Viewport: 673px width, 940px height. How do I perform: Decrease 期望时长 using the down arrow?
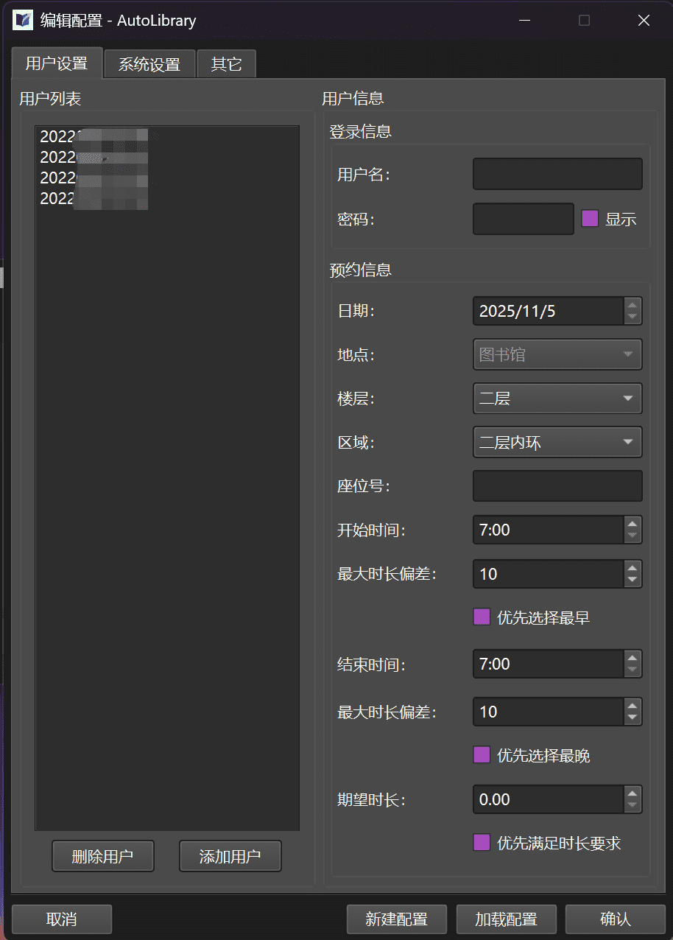pos(632,806)
